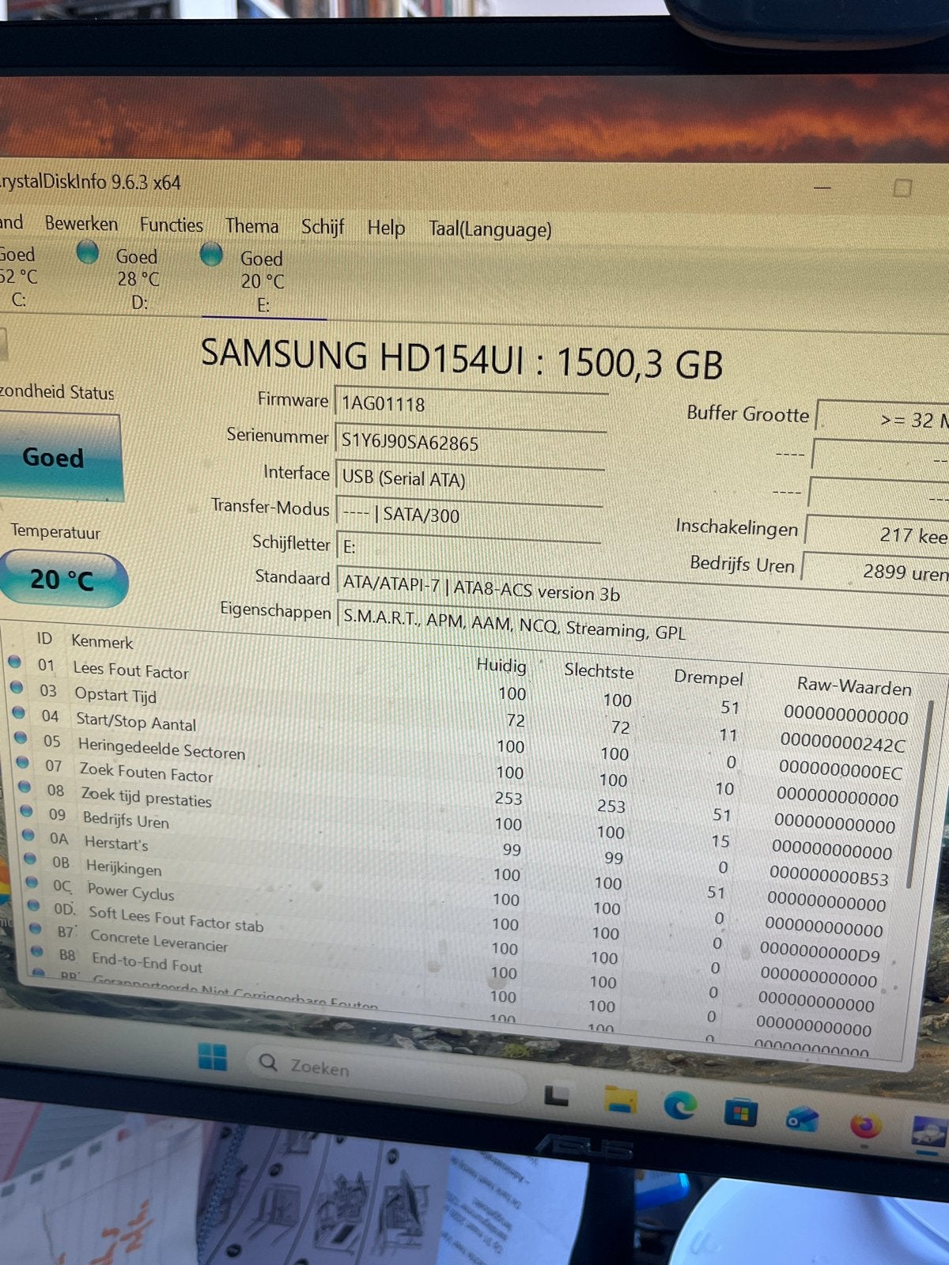Click status dot for 07 Zoek Fouten Factor
The height and width of the screenshot is (1265, 949).
[x=22, y=762]
